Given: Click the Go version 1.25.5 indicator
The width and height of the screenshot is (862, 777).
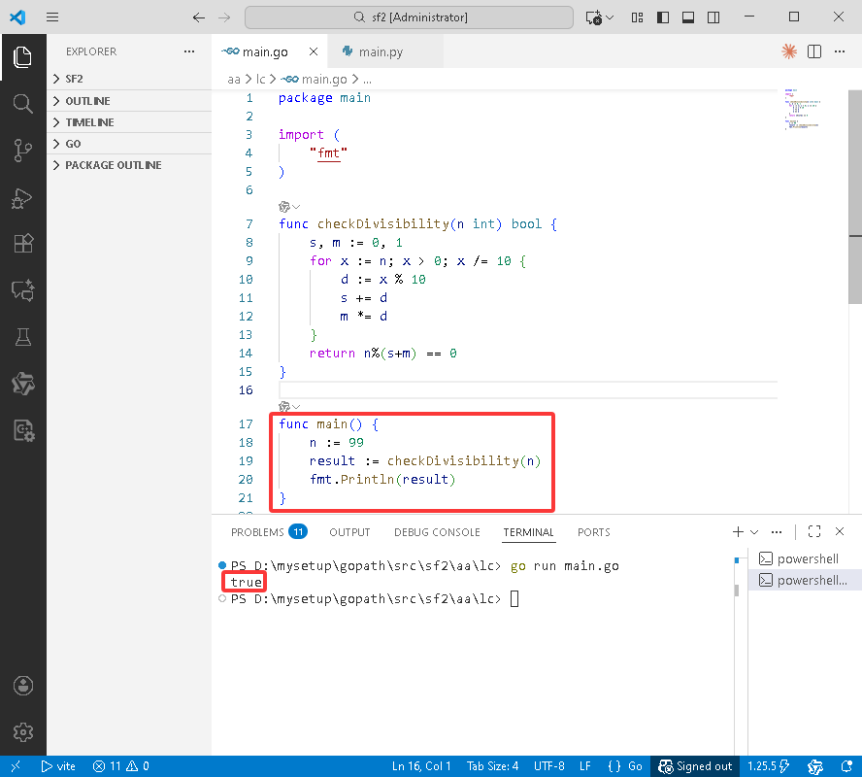Looking at the screenshot, I should pos(769,766).
